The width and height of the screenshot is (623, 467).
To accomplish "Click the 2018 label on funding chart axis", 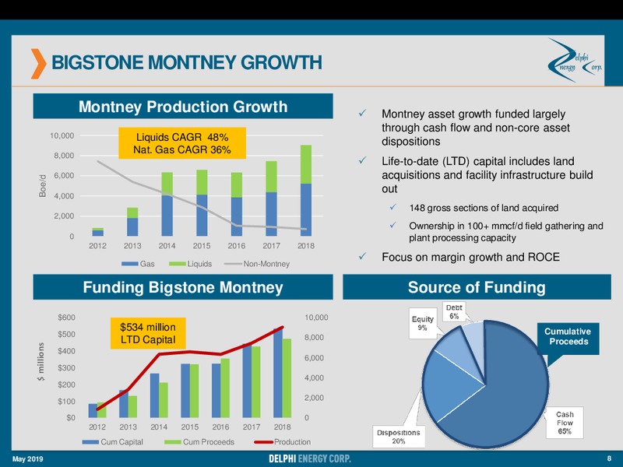I will point(282,427).
